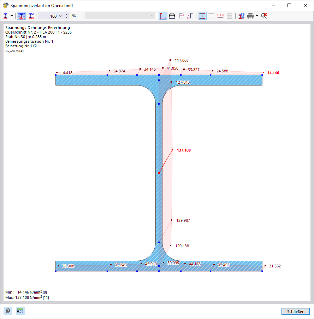Click the stress value 41.850
The width and height of the screenshot is (314, 319).
tap(172, 68)
